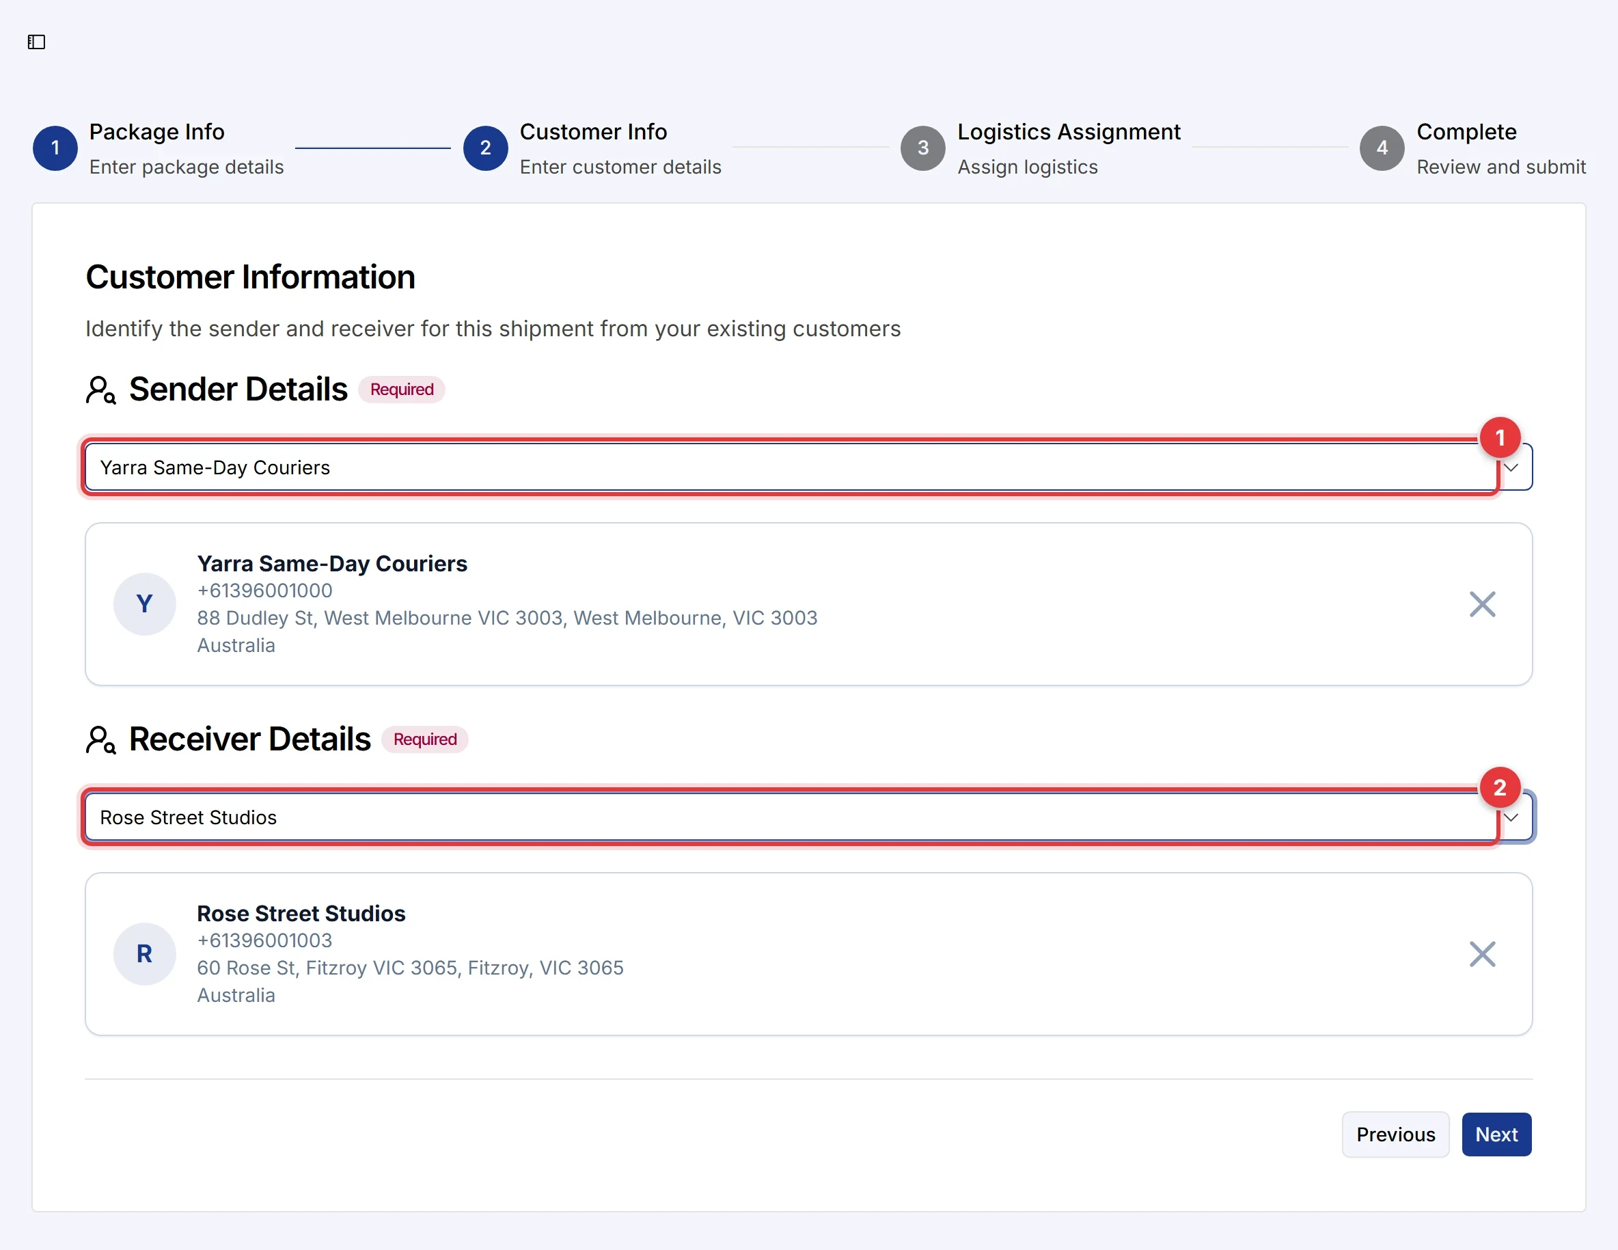
Task: Click the Required badge beside Receiver Details
Action: [x=424, y=739]
